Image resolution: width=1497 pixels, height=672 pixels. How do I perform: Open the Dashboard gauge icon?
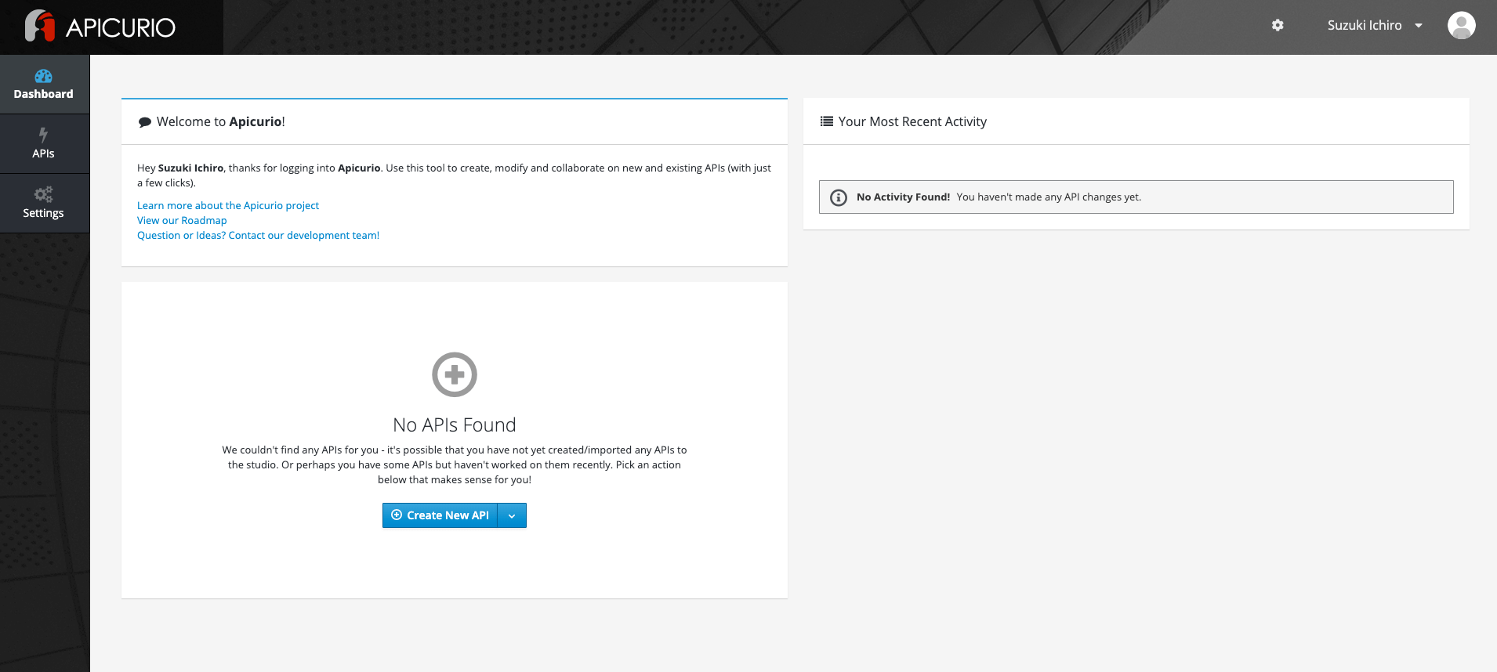[x=43, y=76]
